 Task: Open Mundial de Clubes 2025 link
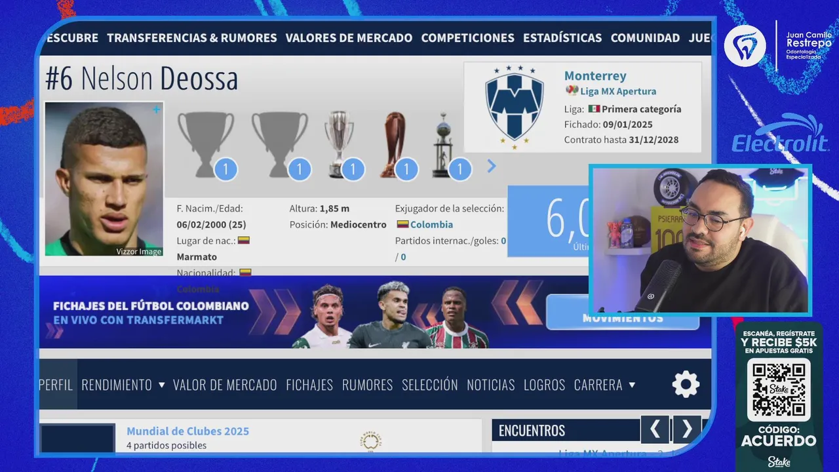tap(187, 431)
